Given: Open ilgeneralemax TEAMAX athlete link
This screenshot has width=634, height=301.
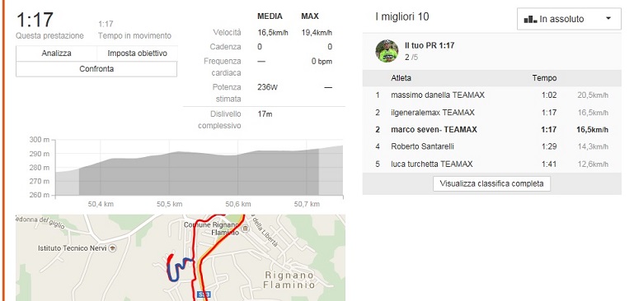Looking at the screenshot, I should (x=433, y=112).
